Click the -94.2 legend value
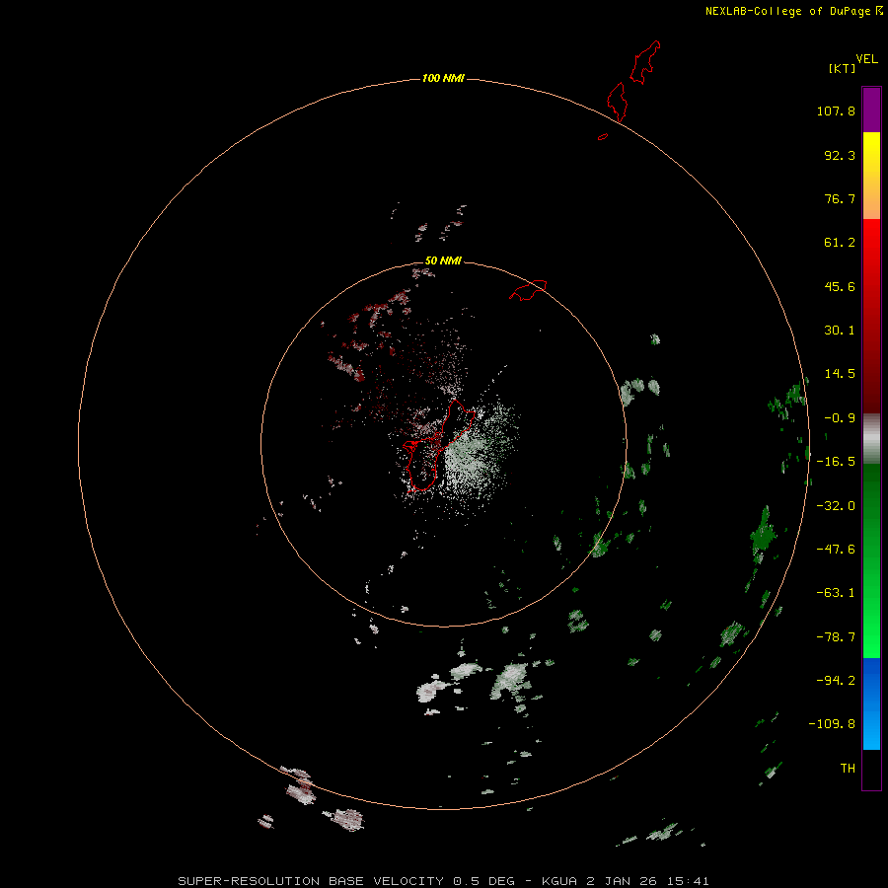Image resolution: width=888 pixels, height=888 pixels. tap(836, 681)
